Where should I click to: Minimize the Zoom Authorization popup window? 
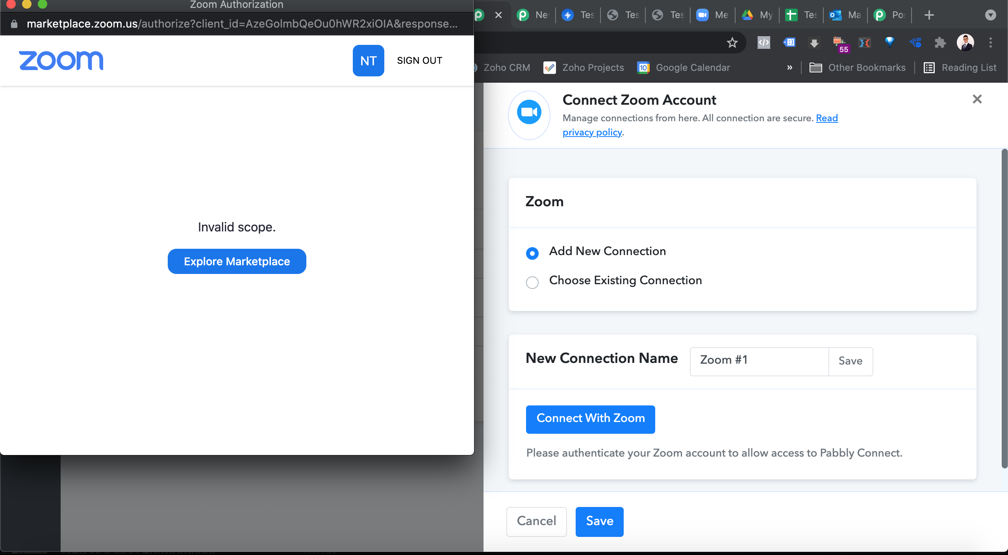click(x=27, y=4)
